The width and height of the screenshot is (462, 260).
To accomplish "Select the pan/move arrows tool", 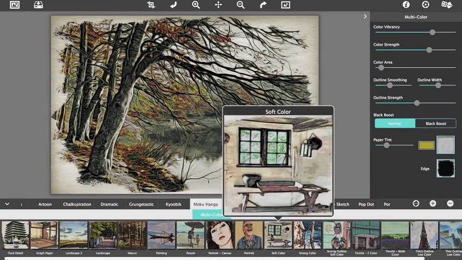I will 218,5.
